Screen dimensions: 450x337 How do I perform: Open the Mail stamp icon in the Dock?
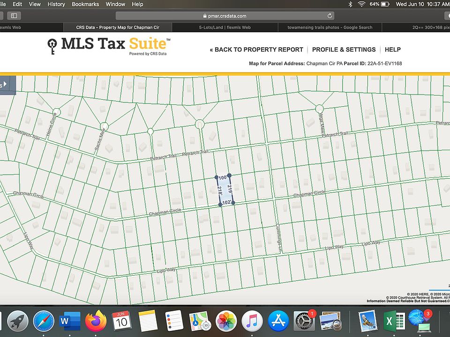(x=367, y=321)
